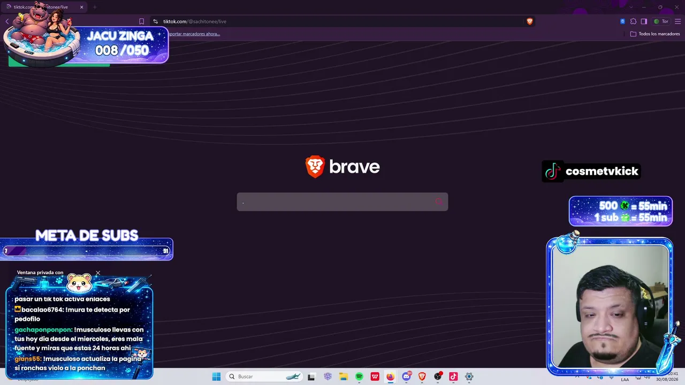Go back using the browser back arrow
This screenshot has height=385, width=685.
click(7, 21)
